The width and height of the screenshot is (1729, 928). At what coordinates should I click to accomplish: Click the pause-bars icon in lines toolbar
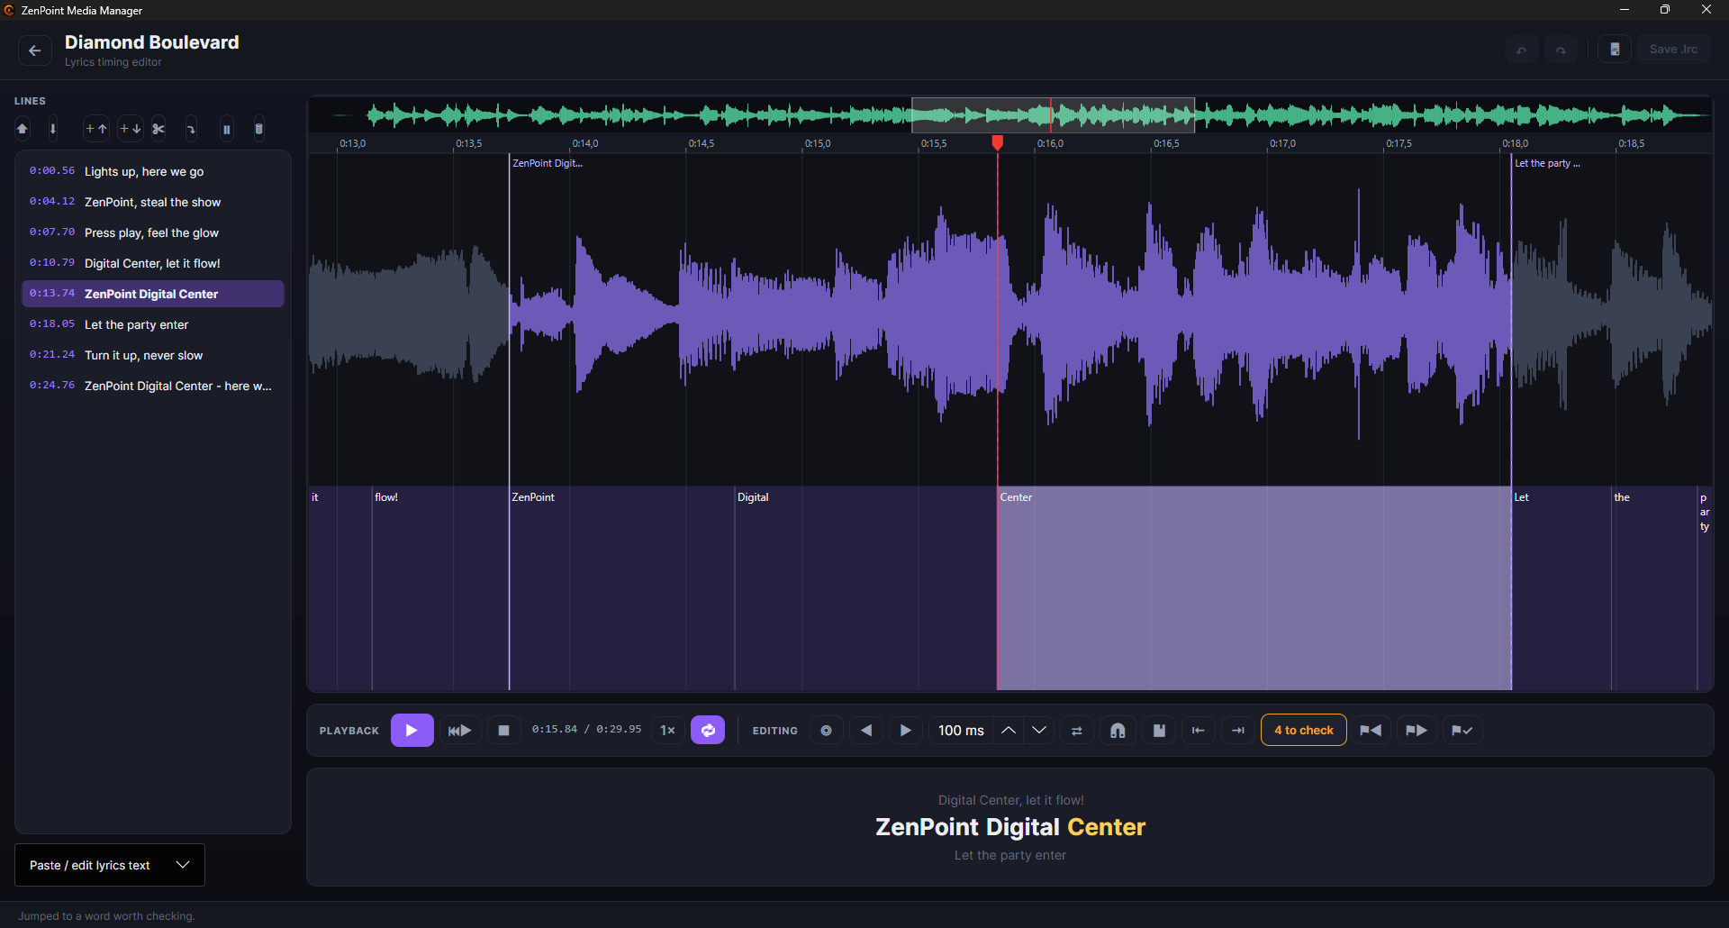coord(226,129)
